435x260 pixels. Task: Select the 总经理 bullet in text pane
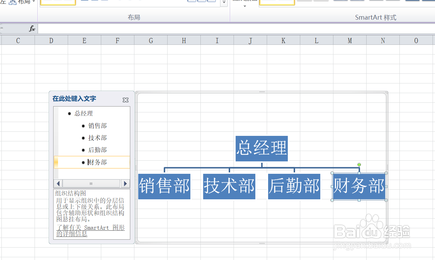[84, 113]
